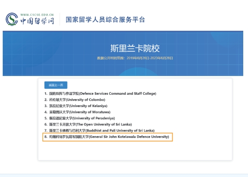Screen dimensions: 248x177
Task: Click the 数据公开时间范围 date range text
Action: [135, 58]
